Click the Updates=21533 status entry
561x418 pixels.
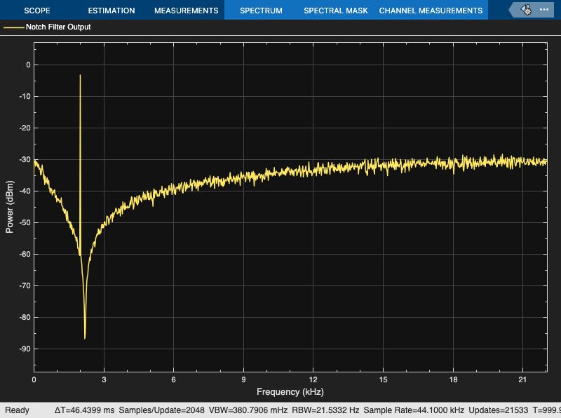click(498, 410)
